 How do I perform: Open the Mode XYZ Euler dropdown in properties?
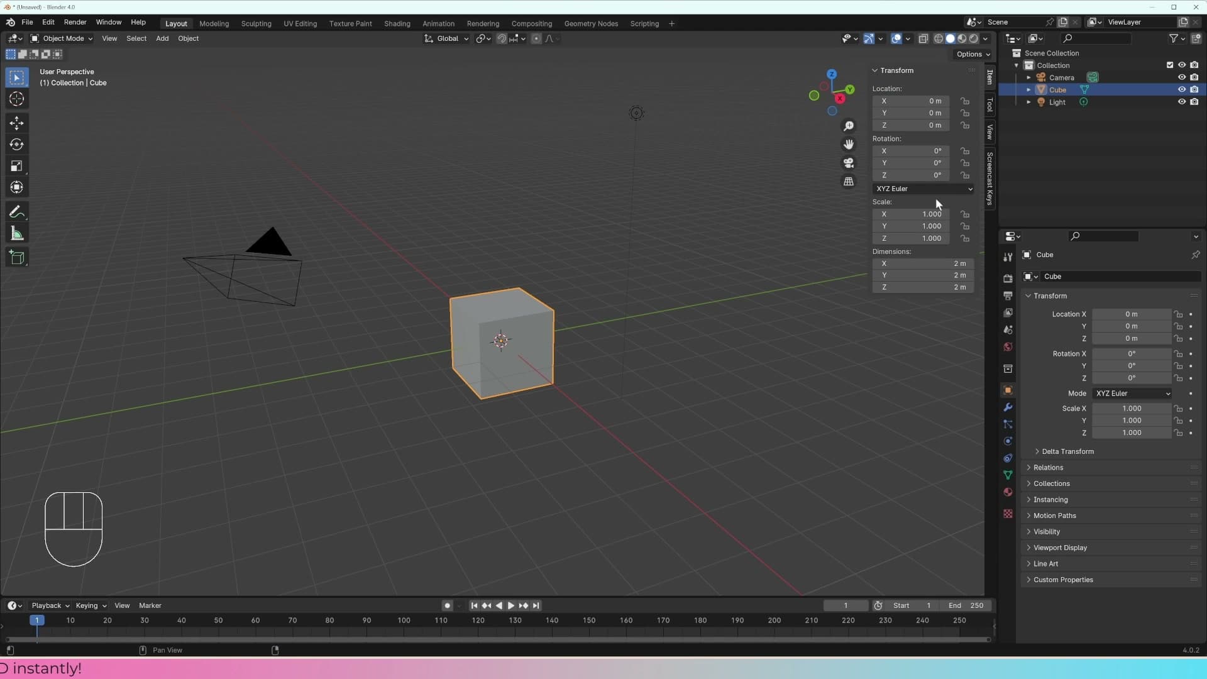(1132, 394)
